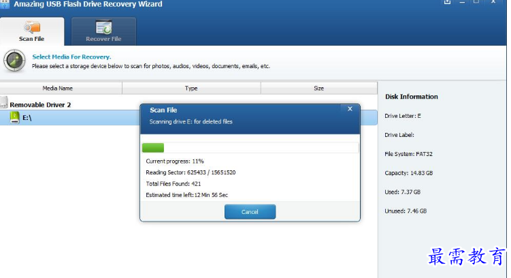The width and height of the screenshot is (511, 278).
Task: Minimize the recovery wizard window
Action: click(462, 2)
